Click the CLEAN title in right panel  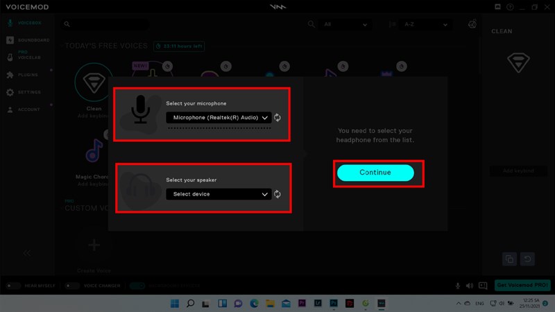click(x=502, y=31)
